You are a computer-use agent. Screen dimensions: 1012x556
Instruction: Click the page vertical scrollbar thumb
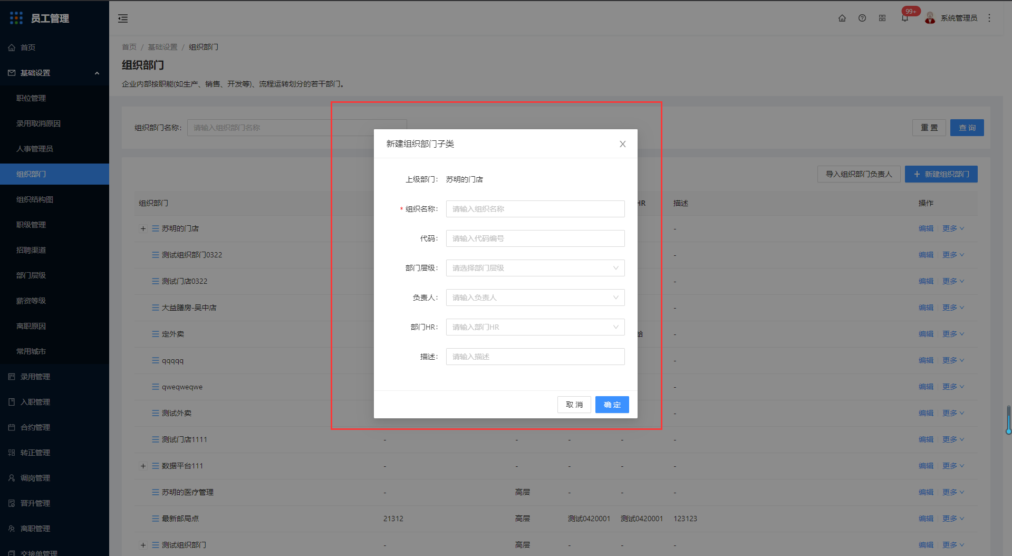coord(1008,420)
